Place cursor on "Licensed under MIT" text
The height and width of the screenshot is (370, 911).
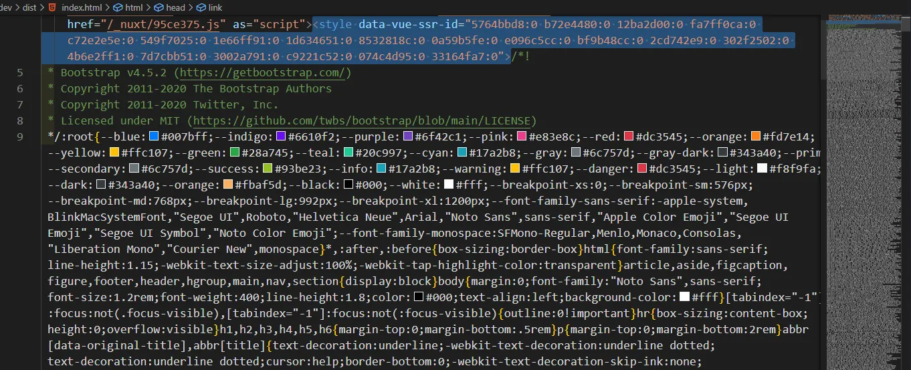click(x=120, y=120)
